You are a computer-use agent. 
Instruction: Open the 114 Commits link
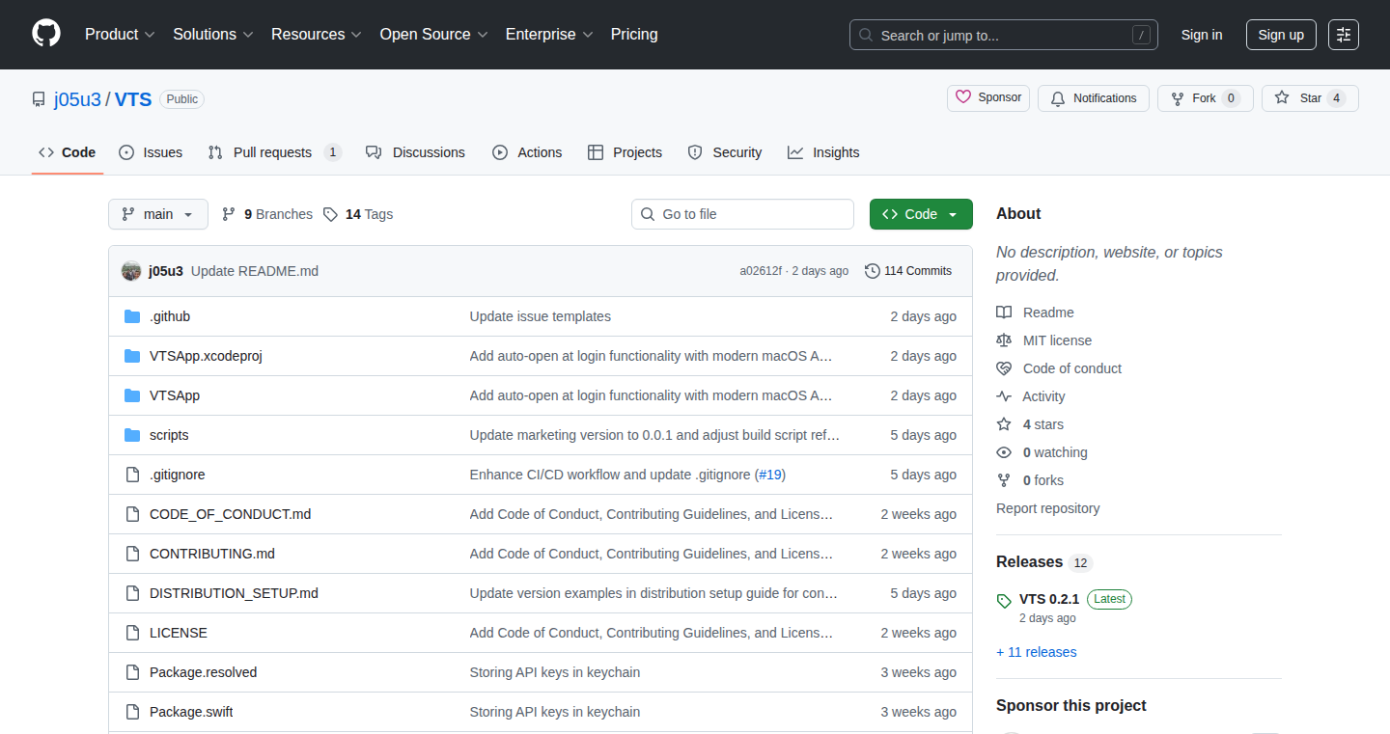click(908, 271)
